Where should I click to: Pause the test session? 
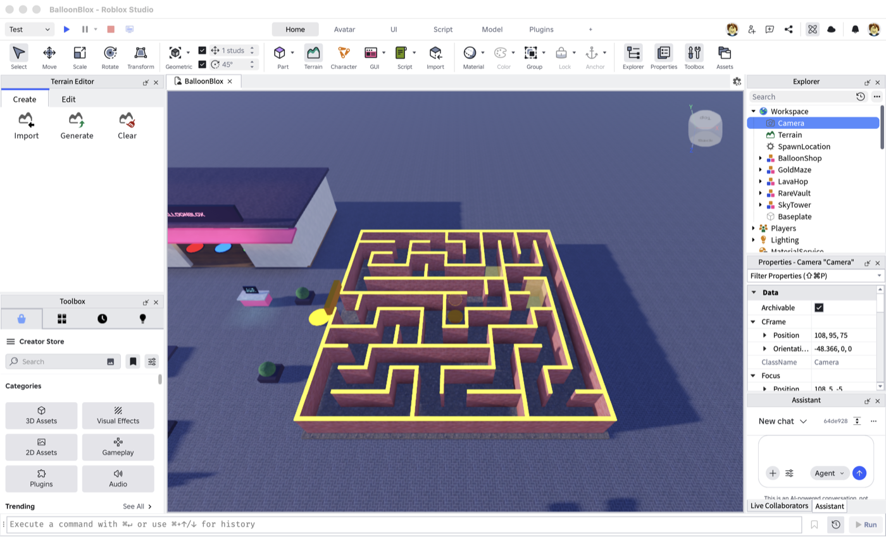coord(85,29)
